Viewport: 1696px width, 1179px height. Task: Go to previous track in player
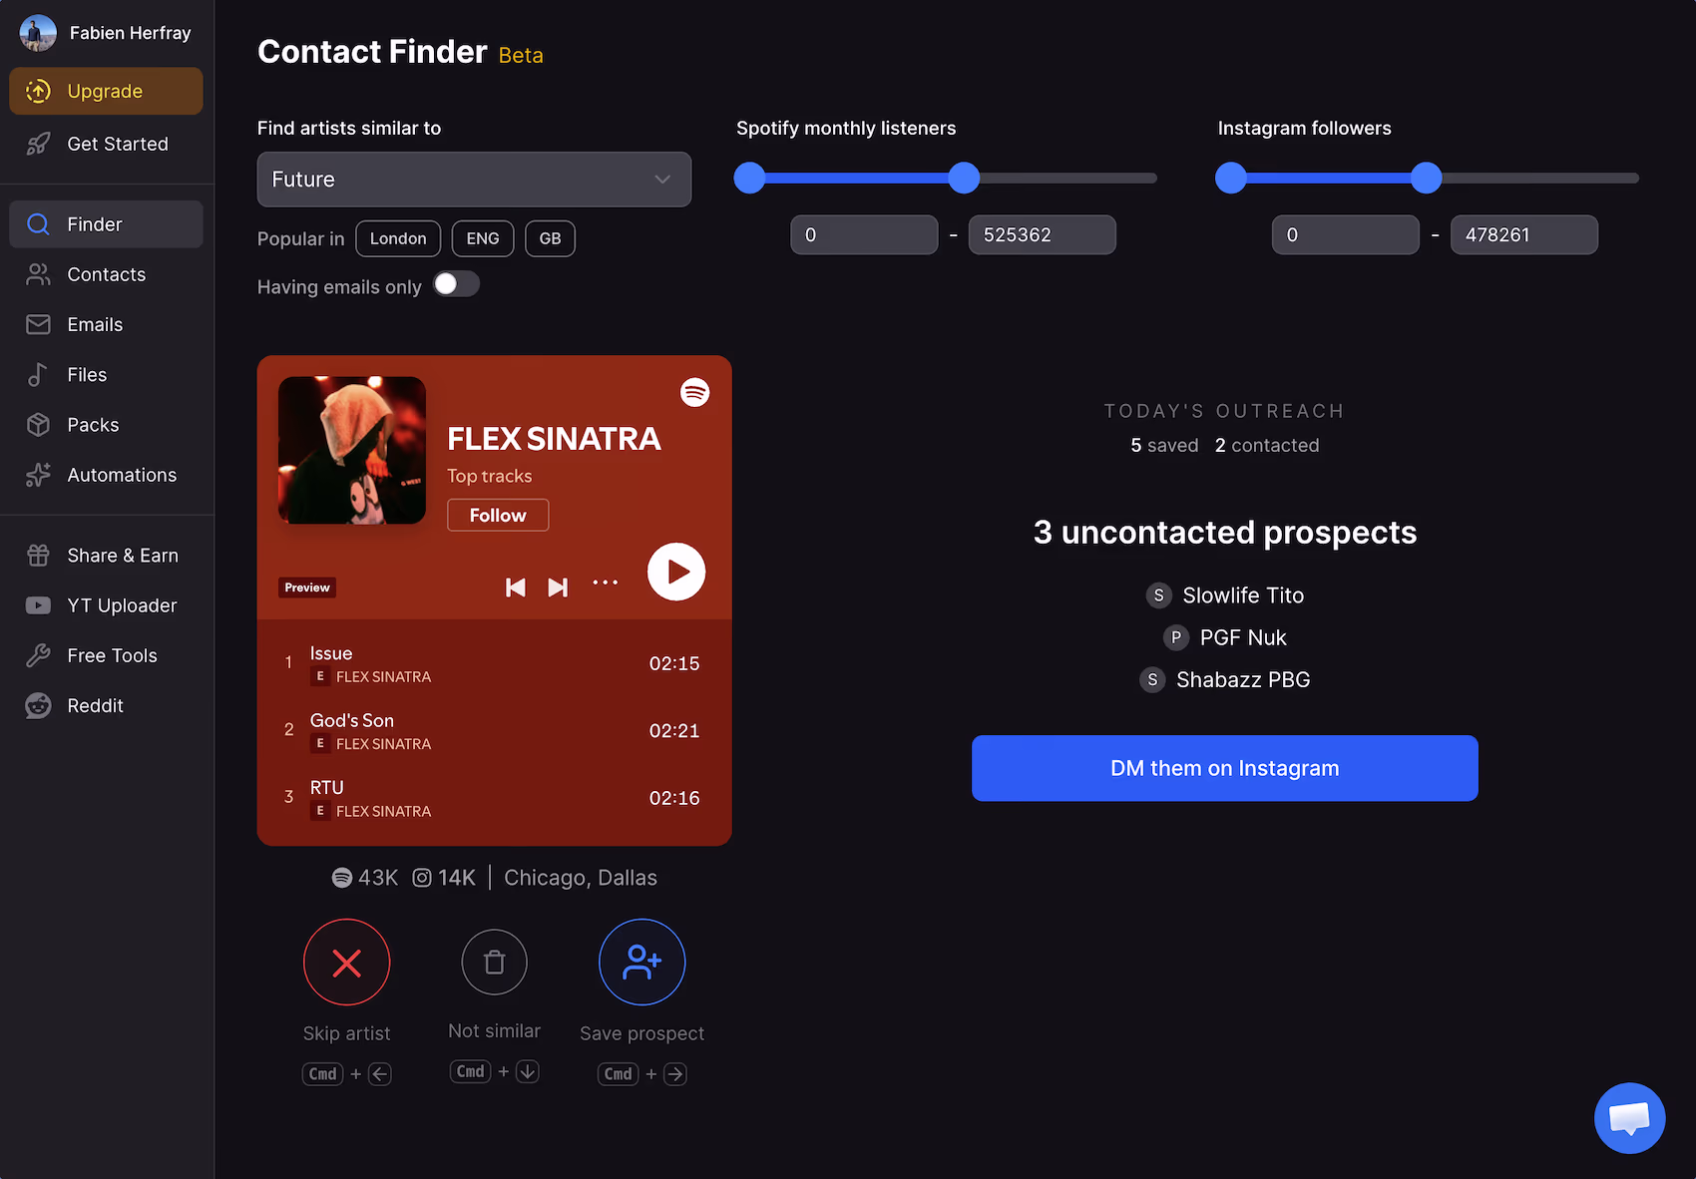[x=516, y=588]
